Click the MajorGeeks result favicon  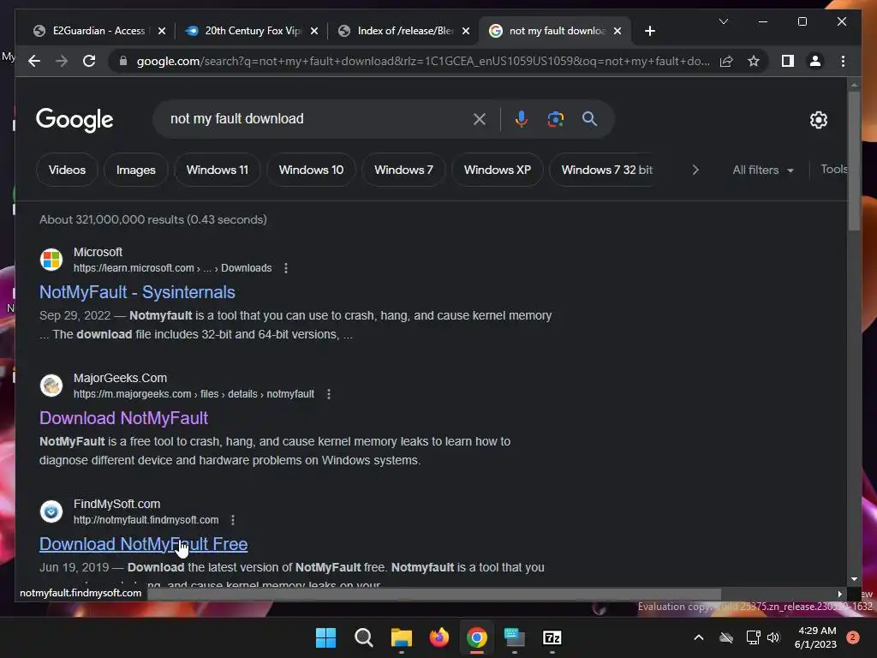point(51,386)
